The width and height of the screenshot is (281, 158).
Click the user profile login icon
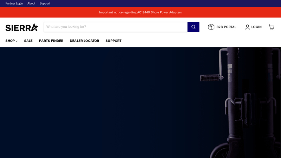(247, 27)
